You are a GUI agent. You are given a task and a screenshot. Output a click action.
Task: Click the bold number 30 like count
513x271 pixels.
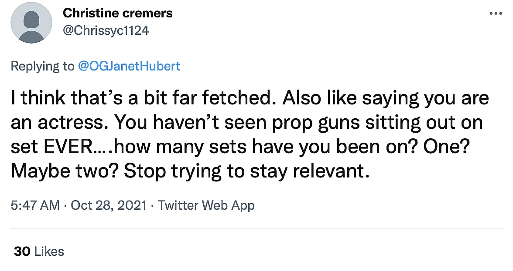22,251
